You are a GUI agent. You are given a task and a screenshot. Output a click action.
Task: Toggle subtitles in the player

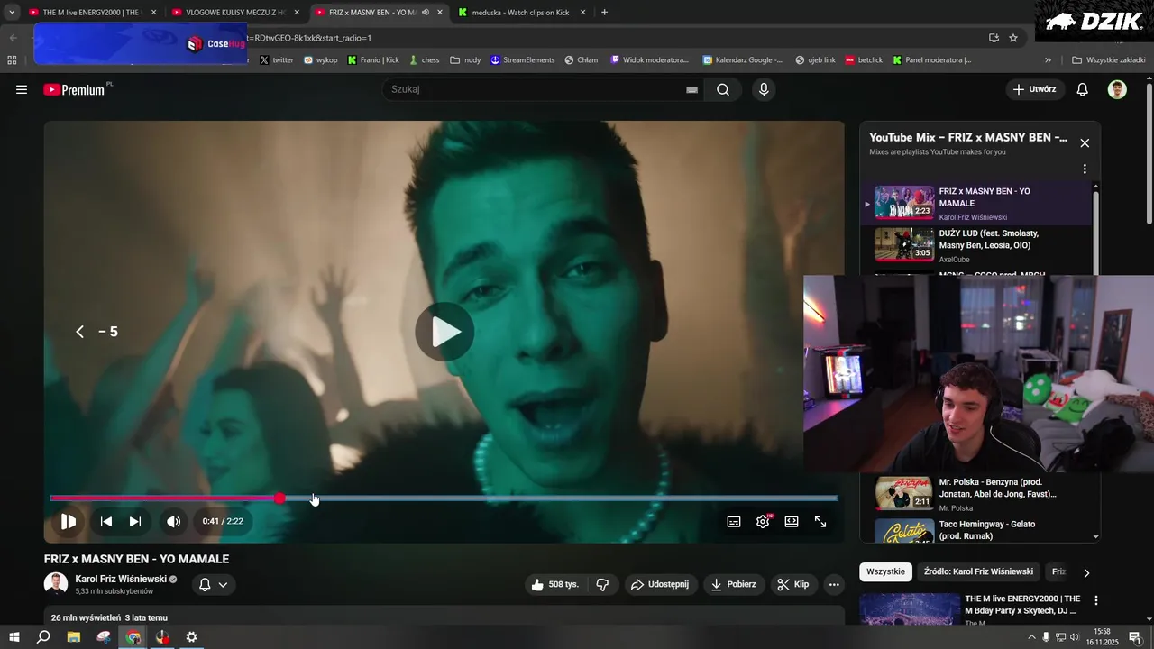click(x=734, y=521)
